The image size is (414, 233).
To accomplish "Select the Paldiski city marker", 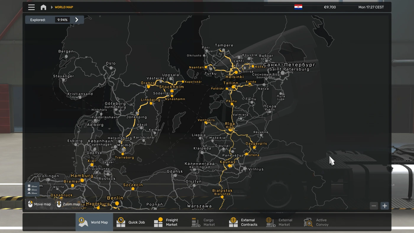I will 227,88.
